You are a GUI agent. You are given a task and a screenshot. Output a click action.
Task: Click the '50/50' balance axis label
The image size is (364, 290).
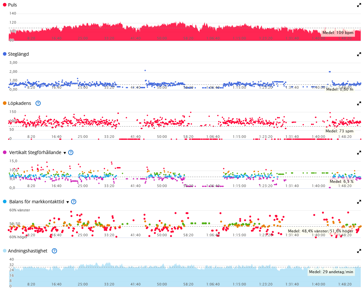pos(15,224)
